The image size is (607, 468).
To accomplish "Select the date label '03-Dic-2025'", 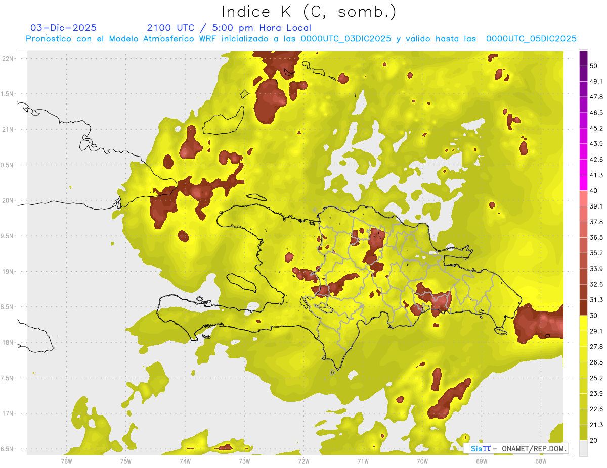I will [64, 28].
